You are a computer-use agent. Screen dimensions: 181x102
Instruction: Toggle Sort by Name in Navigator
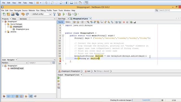tap(31, 96)
